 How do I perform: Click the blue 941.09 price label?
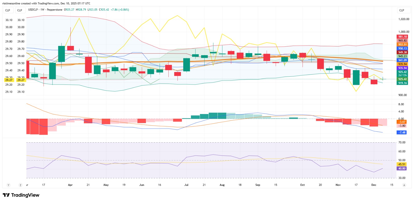click(402, 60)
